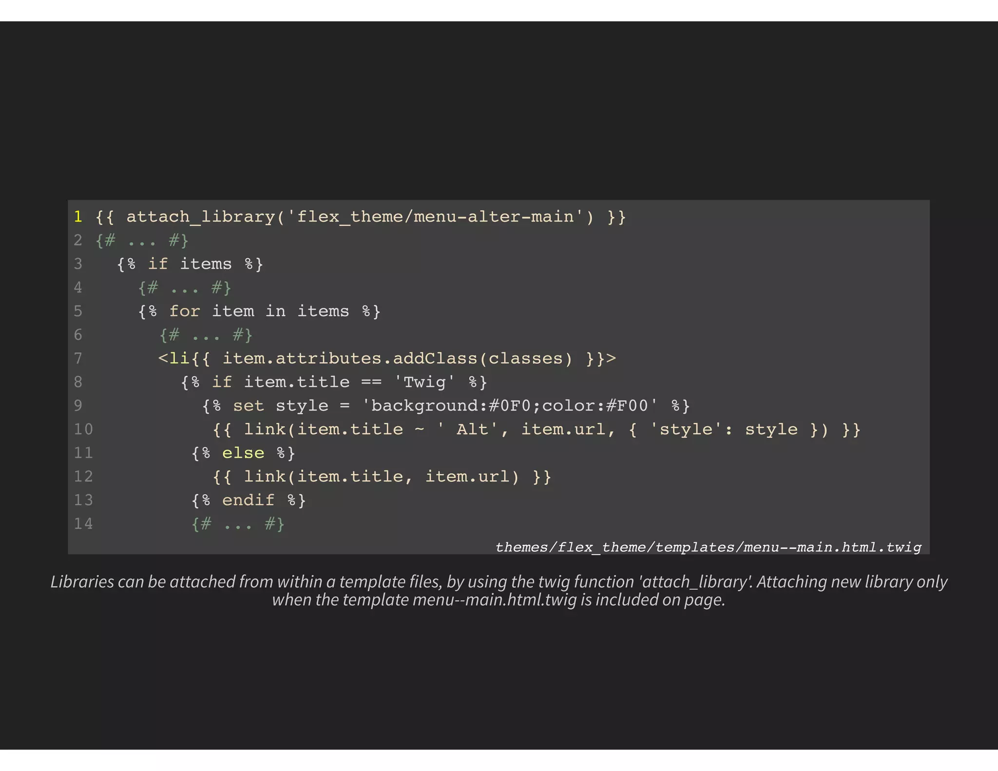The image size is (998, 771).
Task: Click the "if item.title == 'Twig'" condition
Action: click(334, 382)
